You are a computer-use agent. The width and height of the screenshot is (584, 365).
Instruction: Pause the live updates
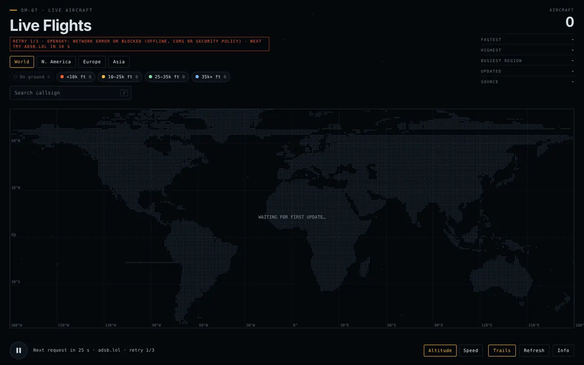(x=18, y=350)
